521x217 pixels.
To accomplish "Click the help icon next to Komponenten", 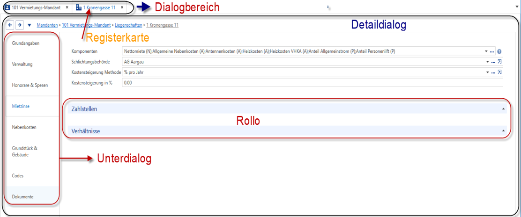I will tap(499, 51).
